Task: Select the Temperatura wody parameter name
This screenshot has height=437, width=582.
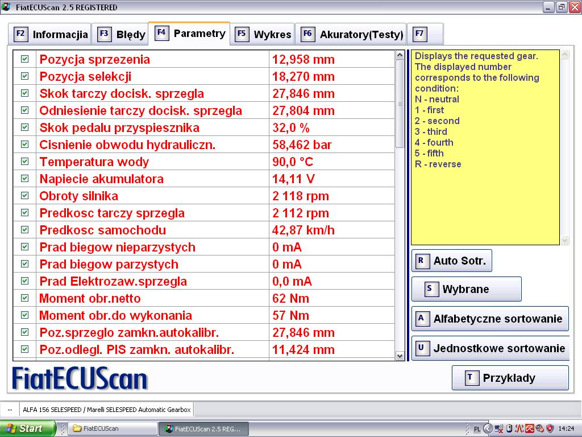Action: click(x=94, y=162)
